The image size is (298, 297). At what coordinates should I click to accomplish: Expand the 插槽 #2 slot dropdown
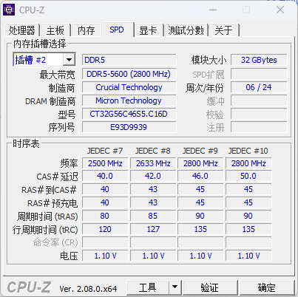coord(69,60)
